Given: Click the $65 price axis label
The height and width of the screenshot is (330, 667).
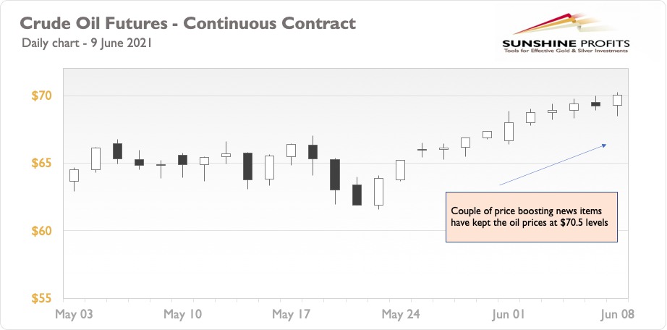Looking at the screenshot, I should click(x=41, y=164).
